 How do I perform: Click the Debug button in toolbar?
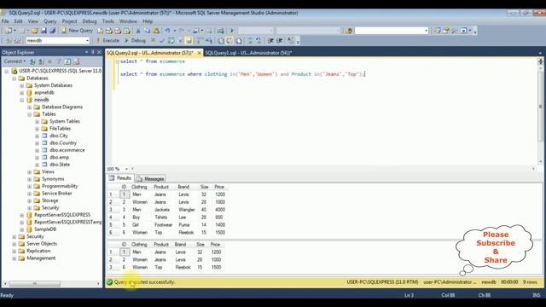[x=135, y=40]
